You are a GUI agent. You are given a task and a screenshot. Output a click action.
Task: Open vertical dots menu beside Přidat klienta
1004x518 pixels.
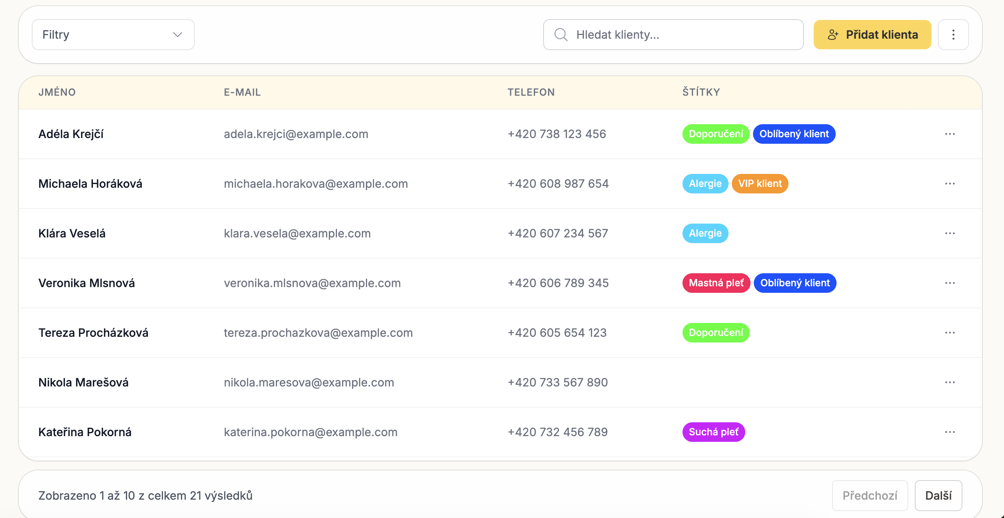(x=953, y=35)
